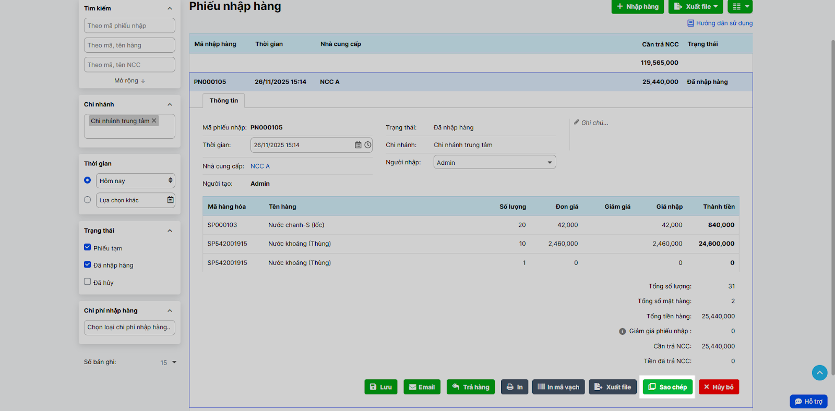
Task: Cancel the receipt with Hủy bỏ button
Action: 719,387
